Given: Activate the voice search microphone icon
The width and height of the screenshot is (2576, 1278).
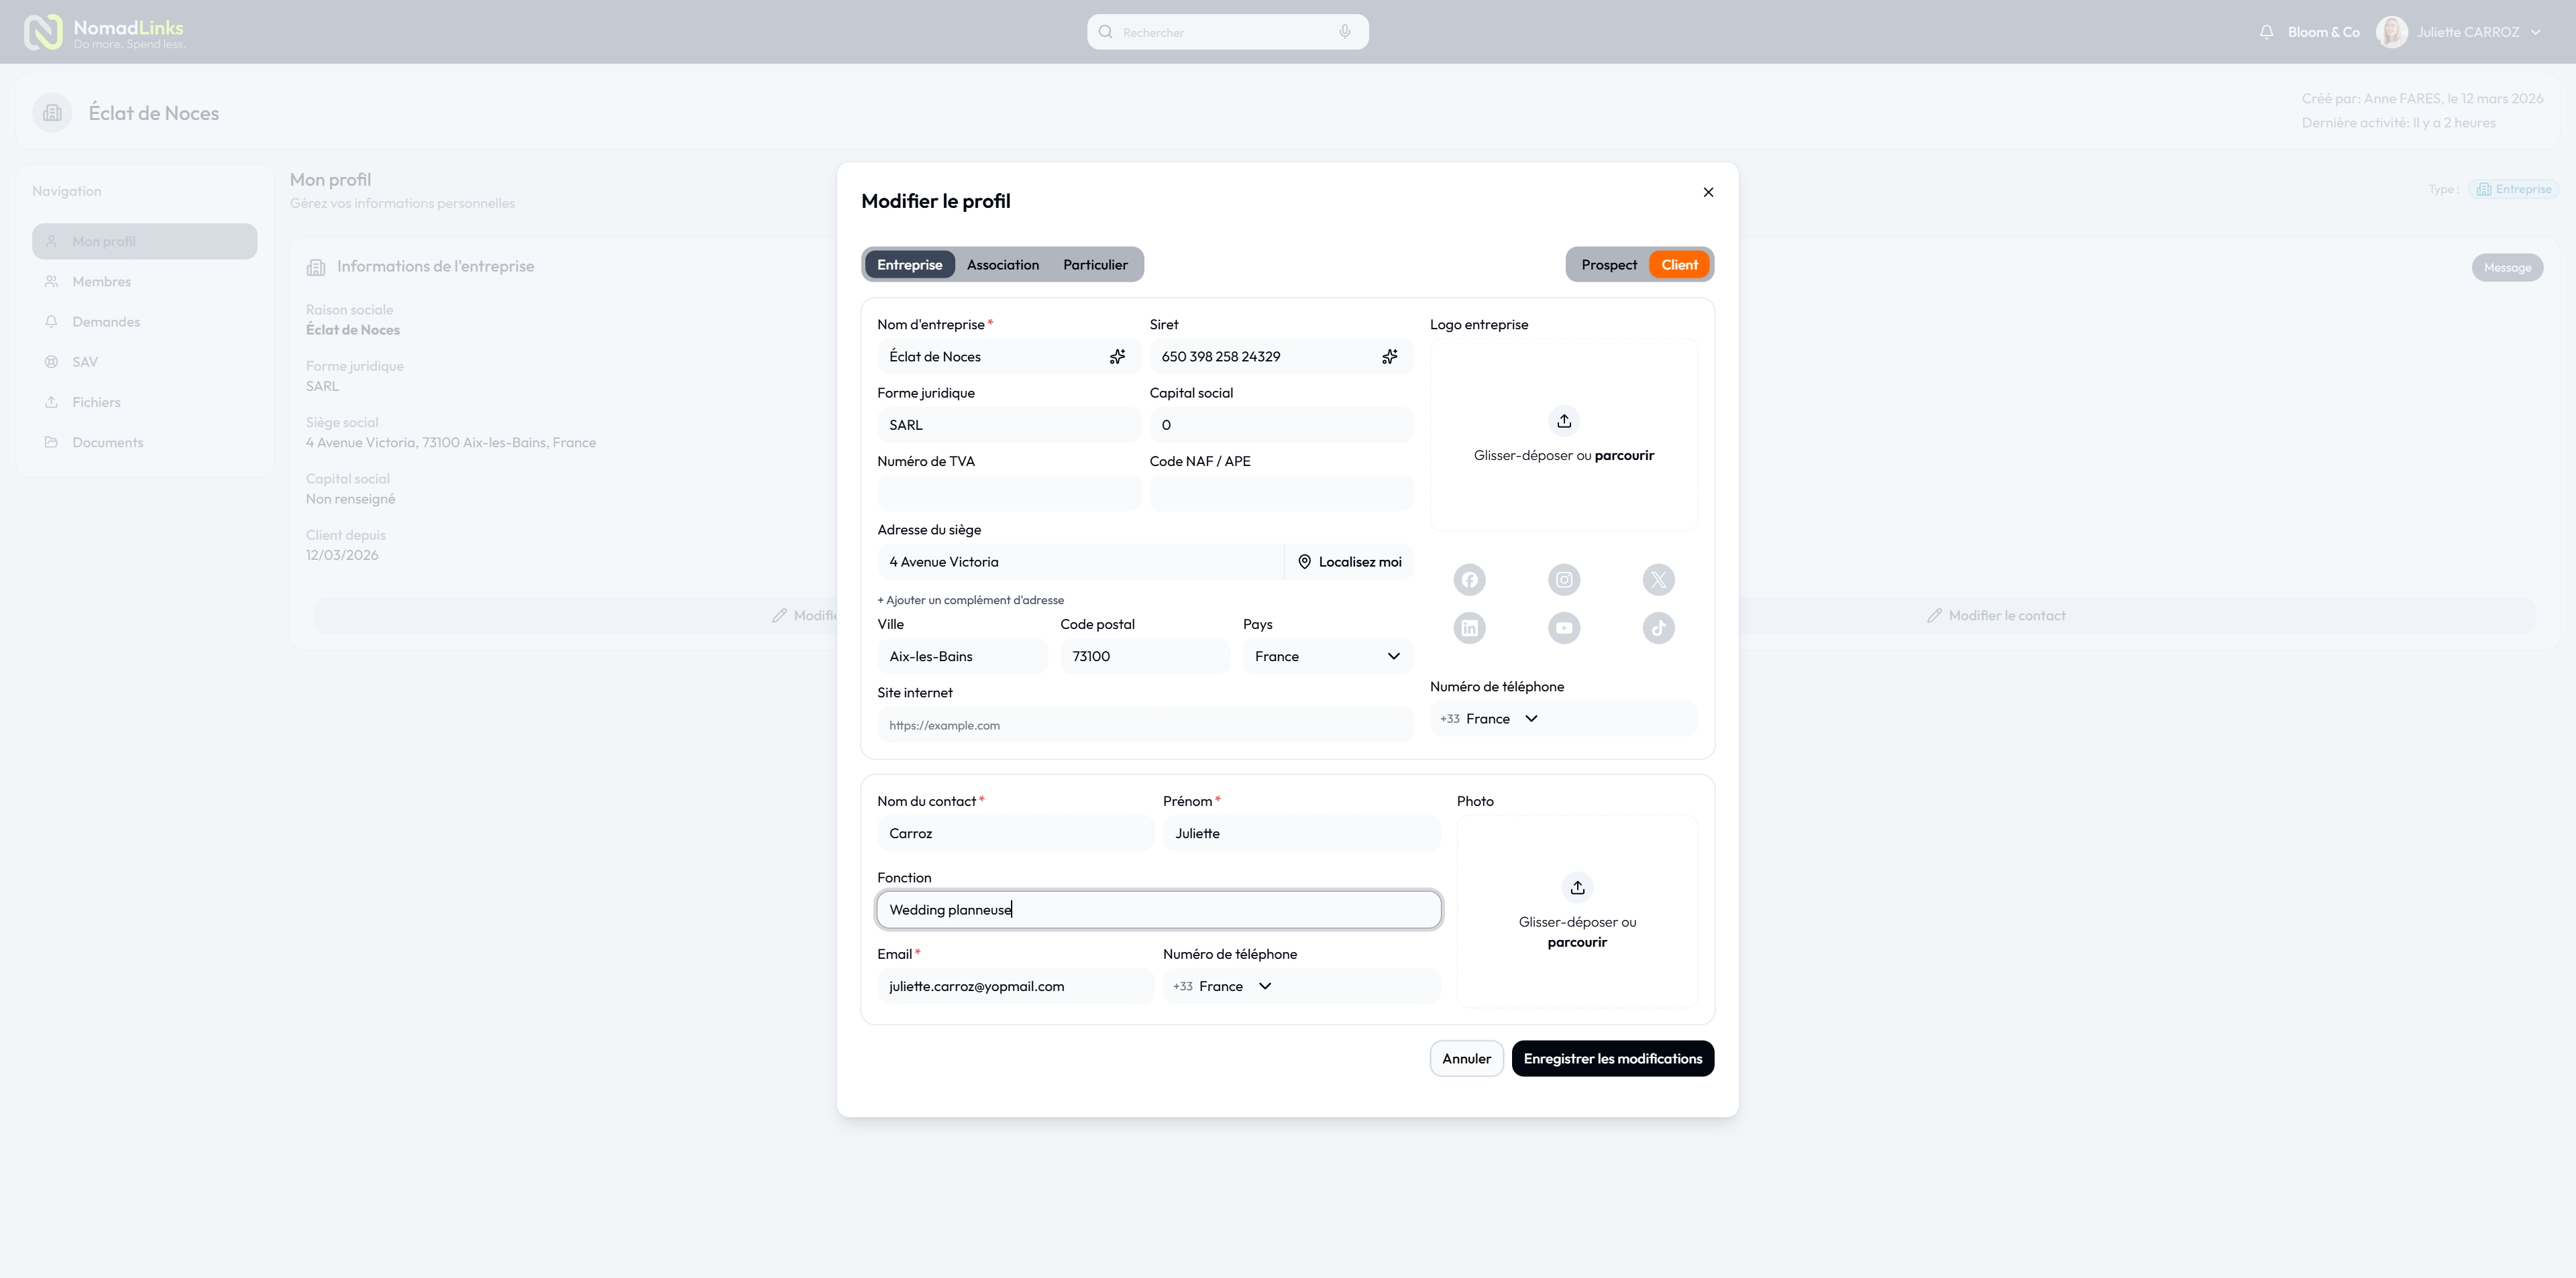Looking at the screenshot, I should click(1345, 32).
